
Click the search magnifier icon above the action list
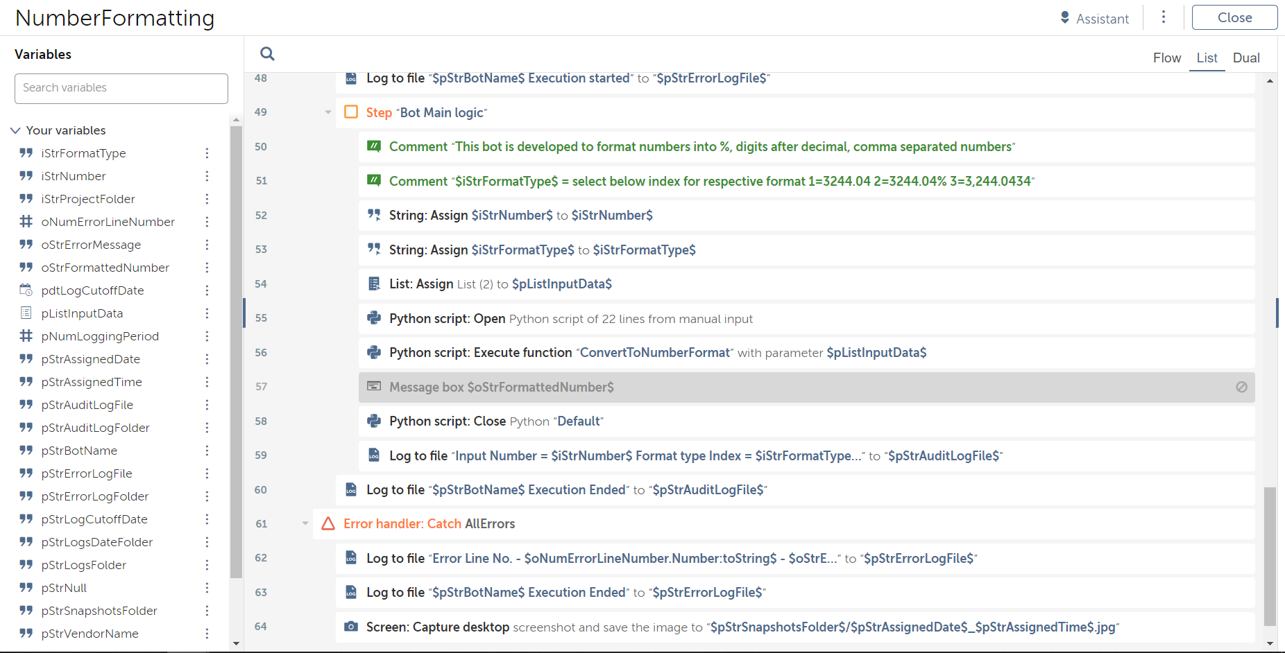[x=267, y=53]
